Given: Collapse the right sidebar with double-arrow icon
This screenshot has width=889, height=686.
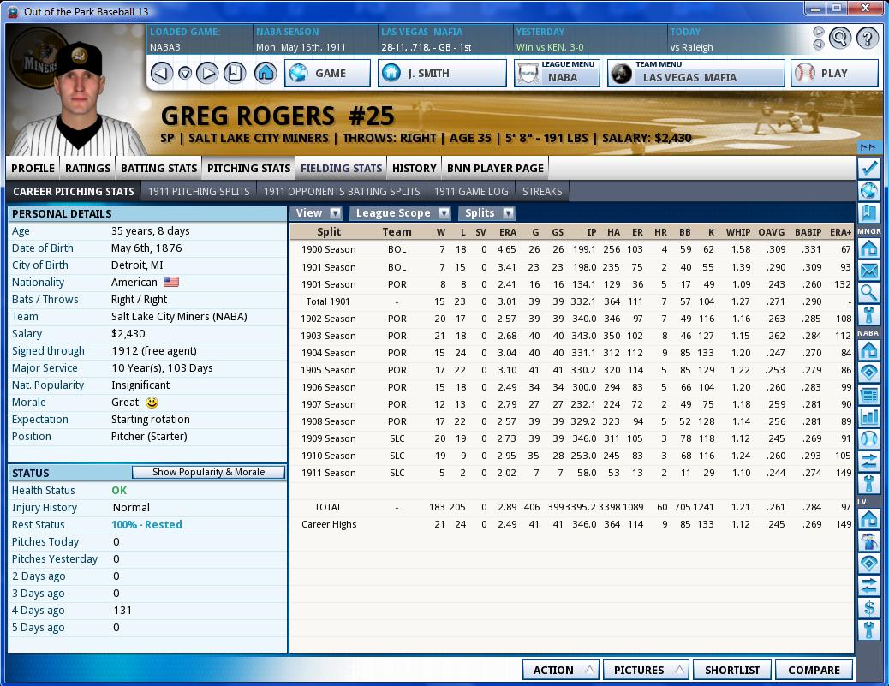Looking at the screenshot, I should click(x=868, y=147).
